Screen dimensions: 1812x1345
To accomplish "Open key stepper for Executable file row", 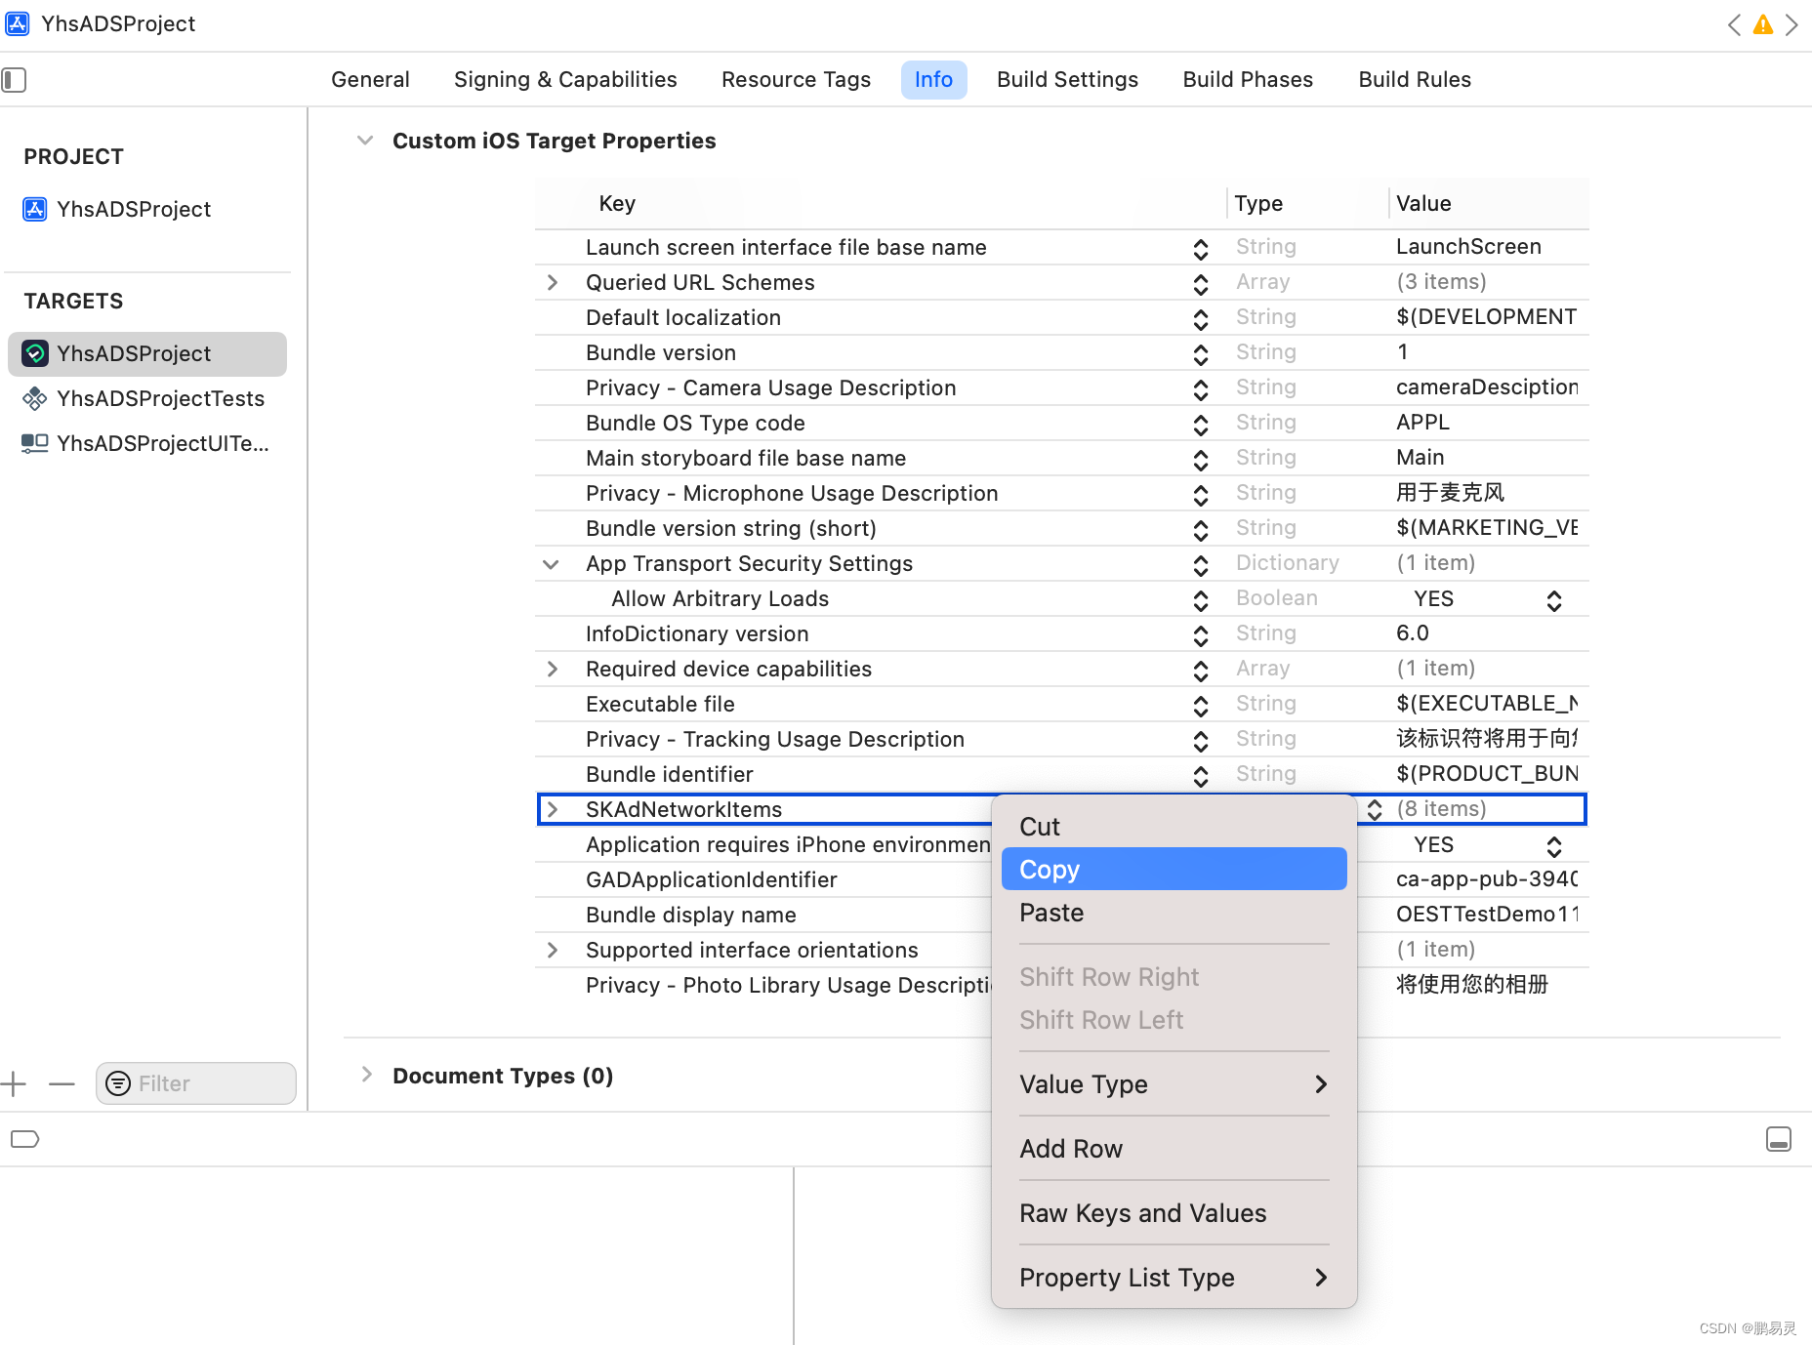I will [1201, 706].
